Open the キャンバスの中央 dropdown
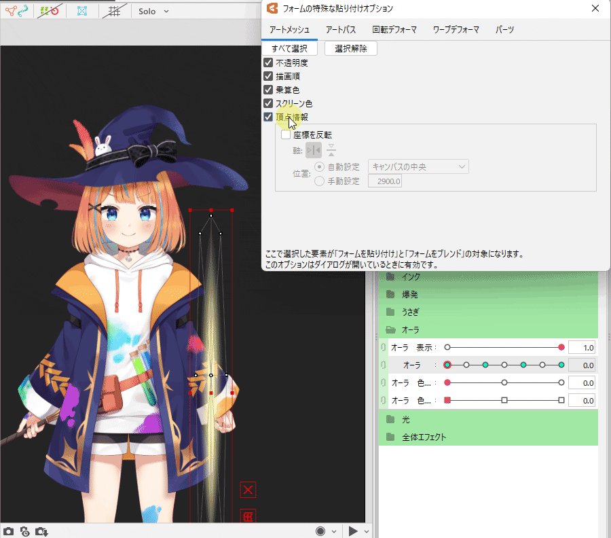 (418, 166)
